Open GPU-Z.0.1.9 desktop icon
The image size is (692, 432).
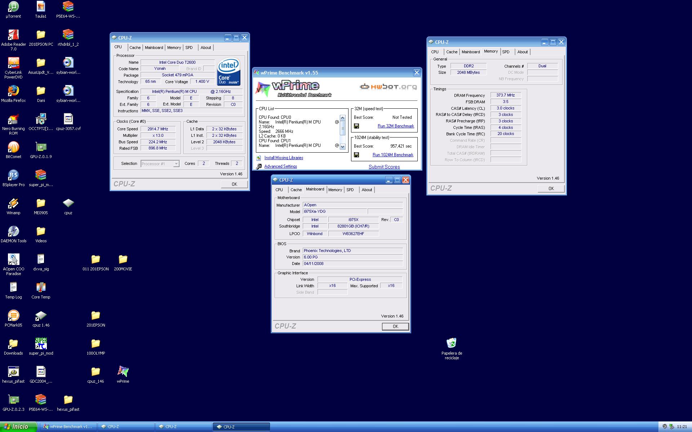click(x=41, y=150)
